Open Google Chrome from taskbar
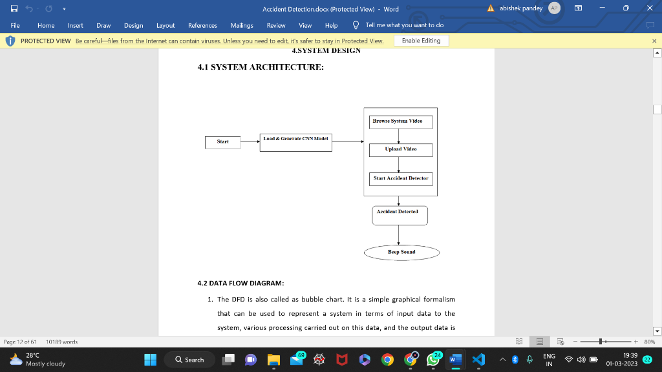The height and width of the screenshot is (372, 662). (x=387, y=360)
